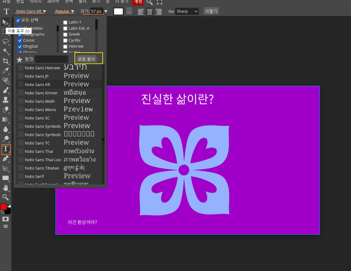351x271 pixels.
Task: Open the 파일 menu
Action: click(x=7, y=2)
